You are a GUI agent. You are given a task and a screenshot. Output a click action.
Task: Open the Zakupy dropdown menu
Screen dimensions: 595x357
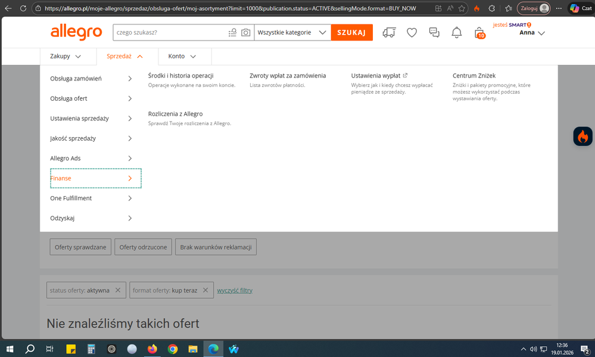coord(65,56)
